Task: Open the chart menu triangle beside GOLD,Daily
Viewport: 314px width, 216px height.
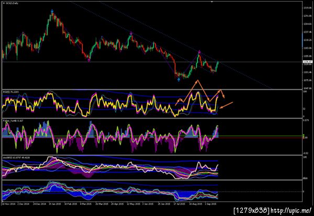Action: 4,3
